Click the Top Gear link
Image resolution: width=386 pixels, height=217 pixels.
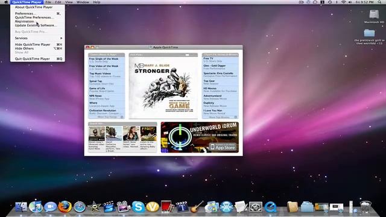click(209, 81)
